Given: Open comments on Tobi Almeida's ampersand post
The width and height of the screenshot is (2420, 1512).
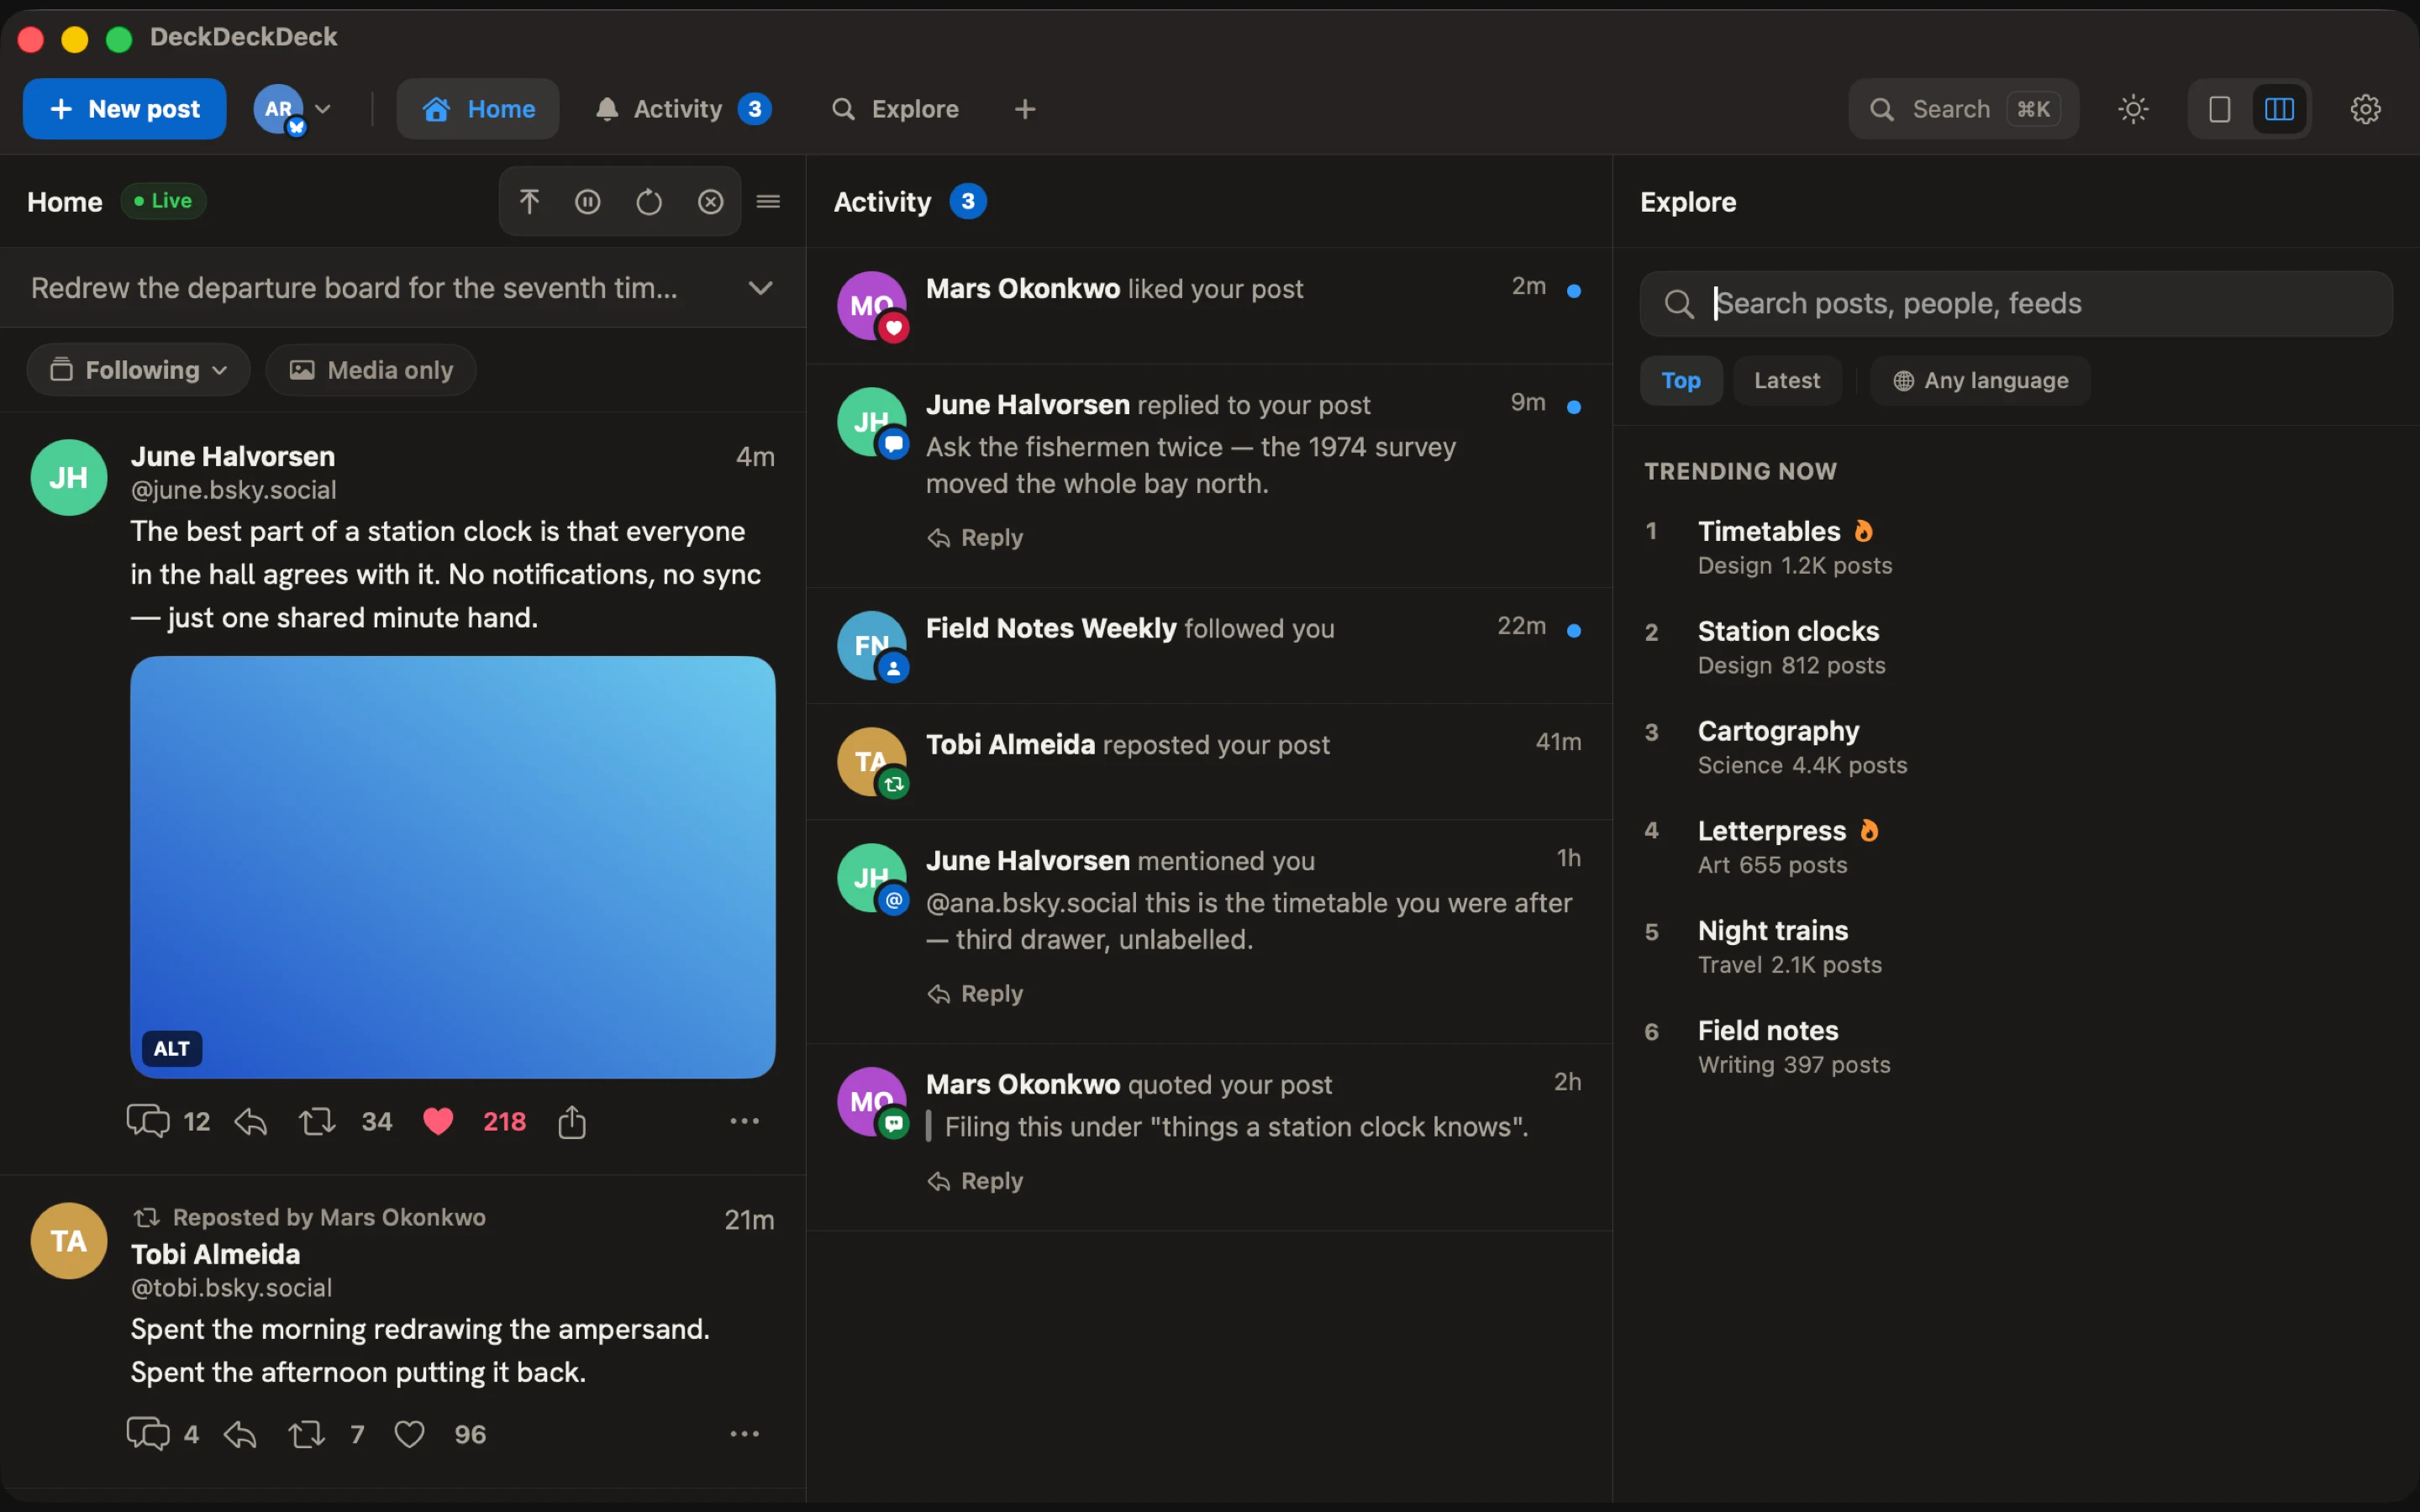Looking at the screenshot, I should pyautogui.click(x=148, y=1434).
